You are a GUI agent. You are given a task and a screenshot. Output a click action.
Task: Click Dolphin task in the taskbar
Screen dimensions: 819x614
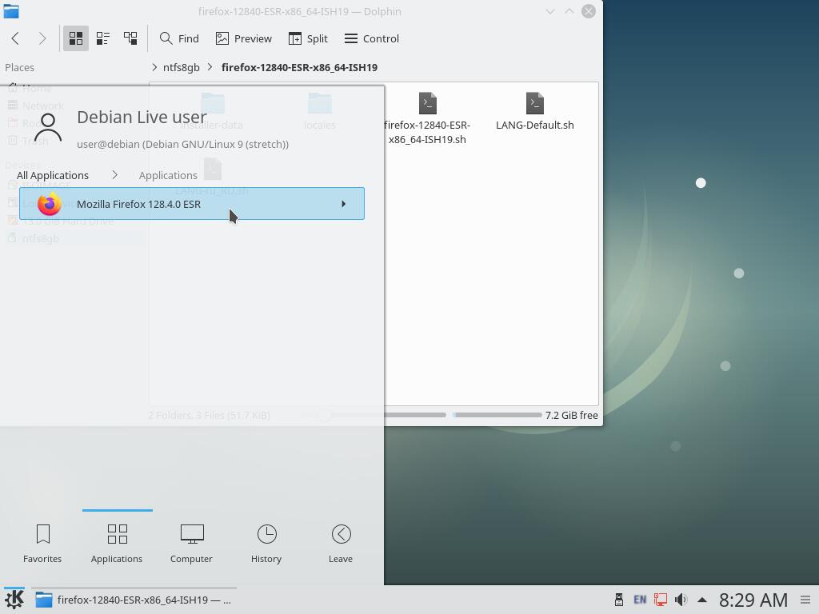point(134,600)
